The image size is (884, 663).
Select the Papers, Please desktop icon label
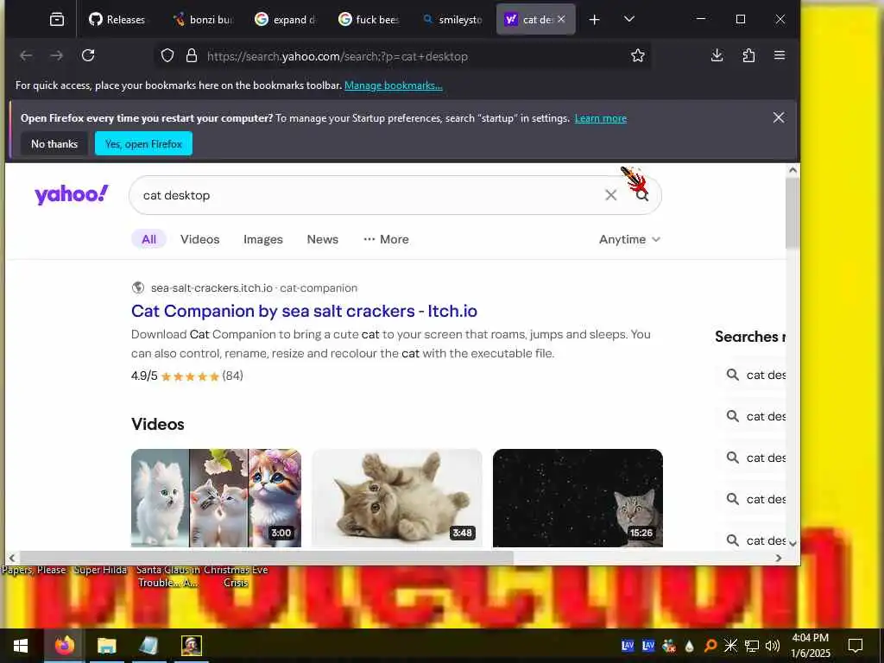34,570
